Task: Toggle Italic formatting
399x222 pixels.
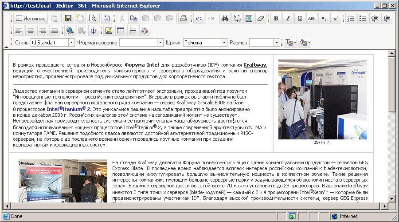Action: pyautogui.click(x=288, y=18)
